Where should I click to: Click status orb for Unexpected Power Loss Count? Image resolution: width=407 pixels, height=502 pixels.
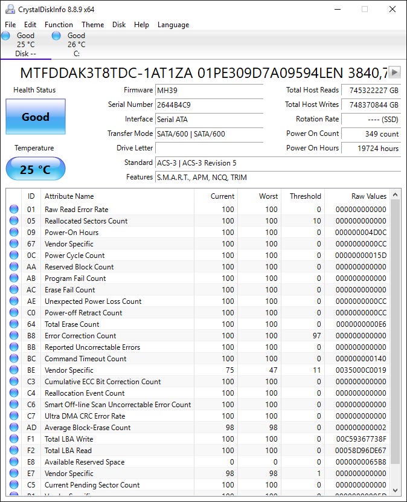pos(14,301)
